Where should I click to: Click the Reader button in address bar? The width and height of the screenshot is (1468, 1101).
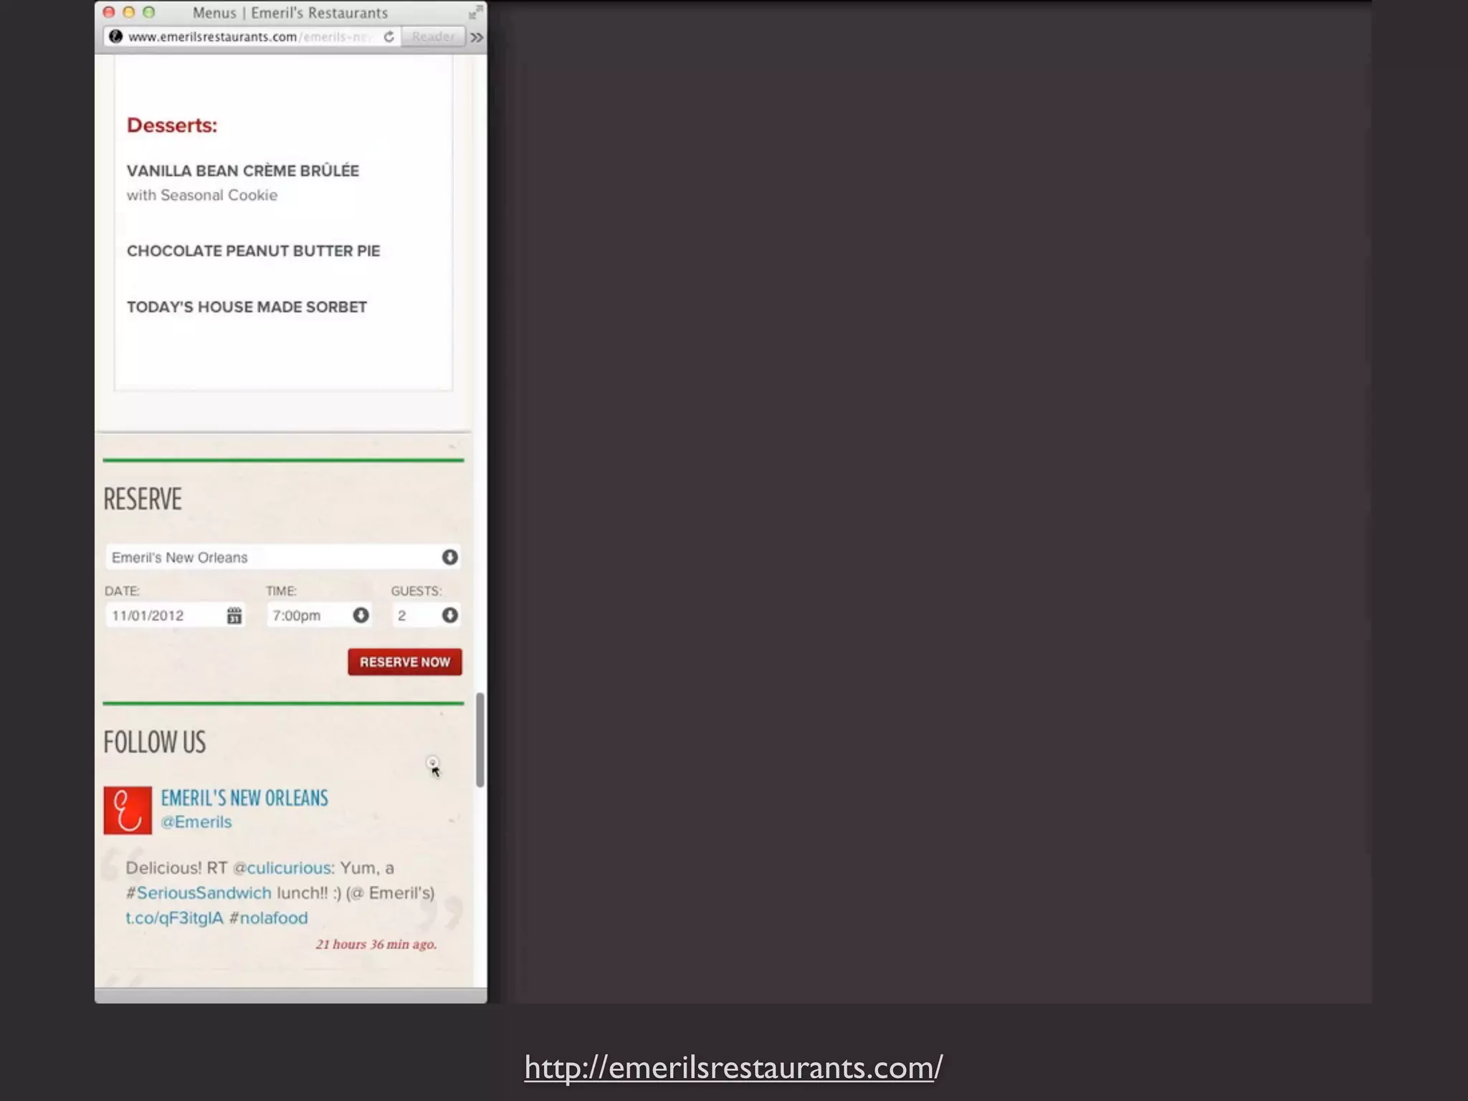tap(432, 37)
